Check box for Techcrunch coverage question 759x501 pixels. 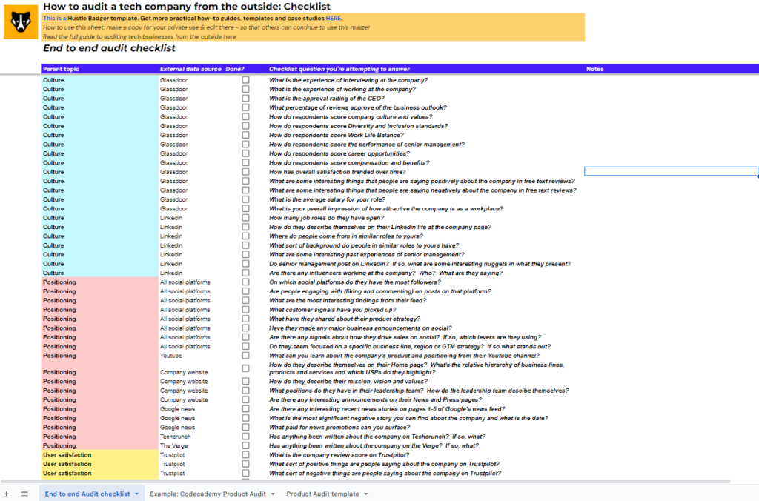pos(246,437)
